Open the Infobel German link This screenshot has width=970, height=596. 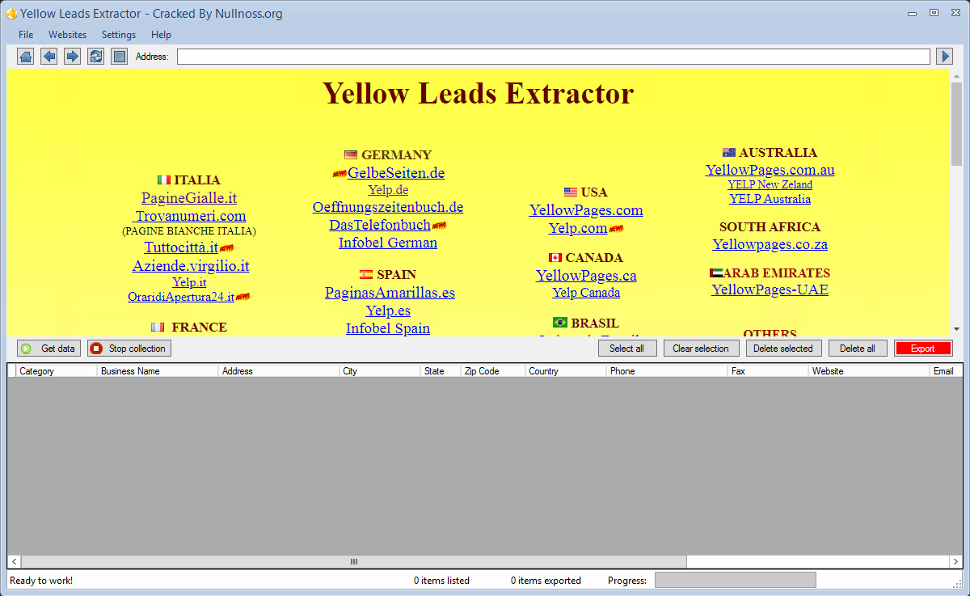tap(388, 243)
